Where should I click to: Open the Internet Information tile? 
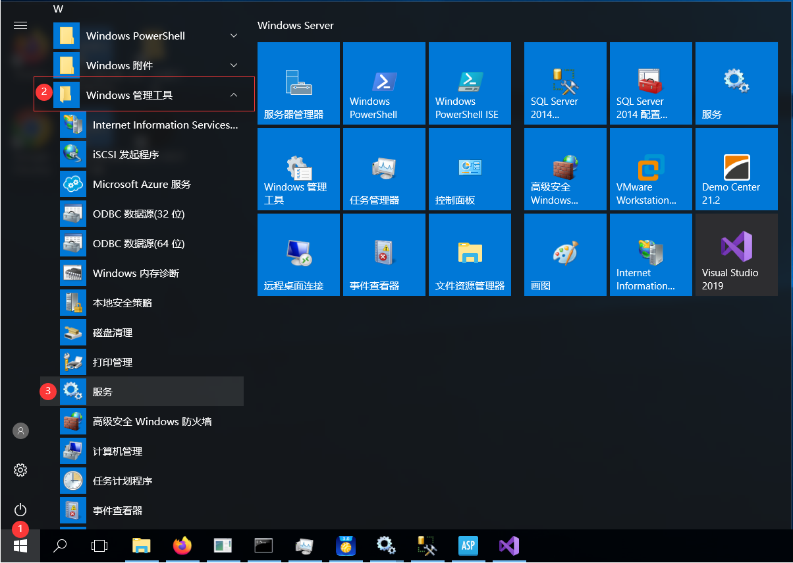click(x=651, y=254)
